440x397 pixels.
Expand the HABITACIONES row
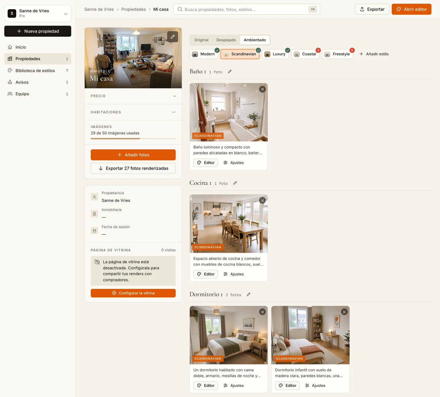[133, 112]
